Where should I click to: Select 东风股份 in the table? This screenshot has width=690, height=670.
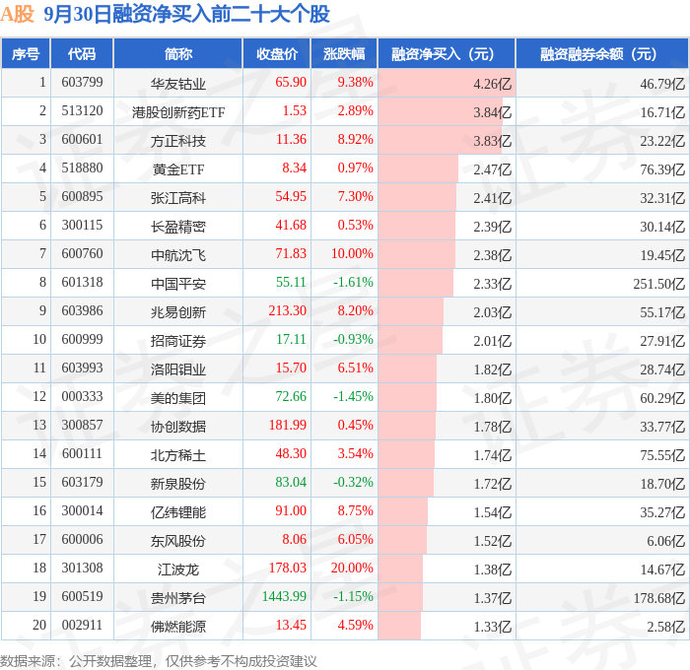[178, 541]
